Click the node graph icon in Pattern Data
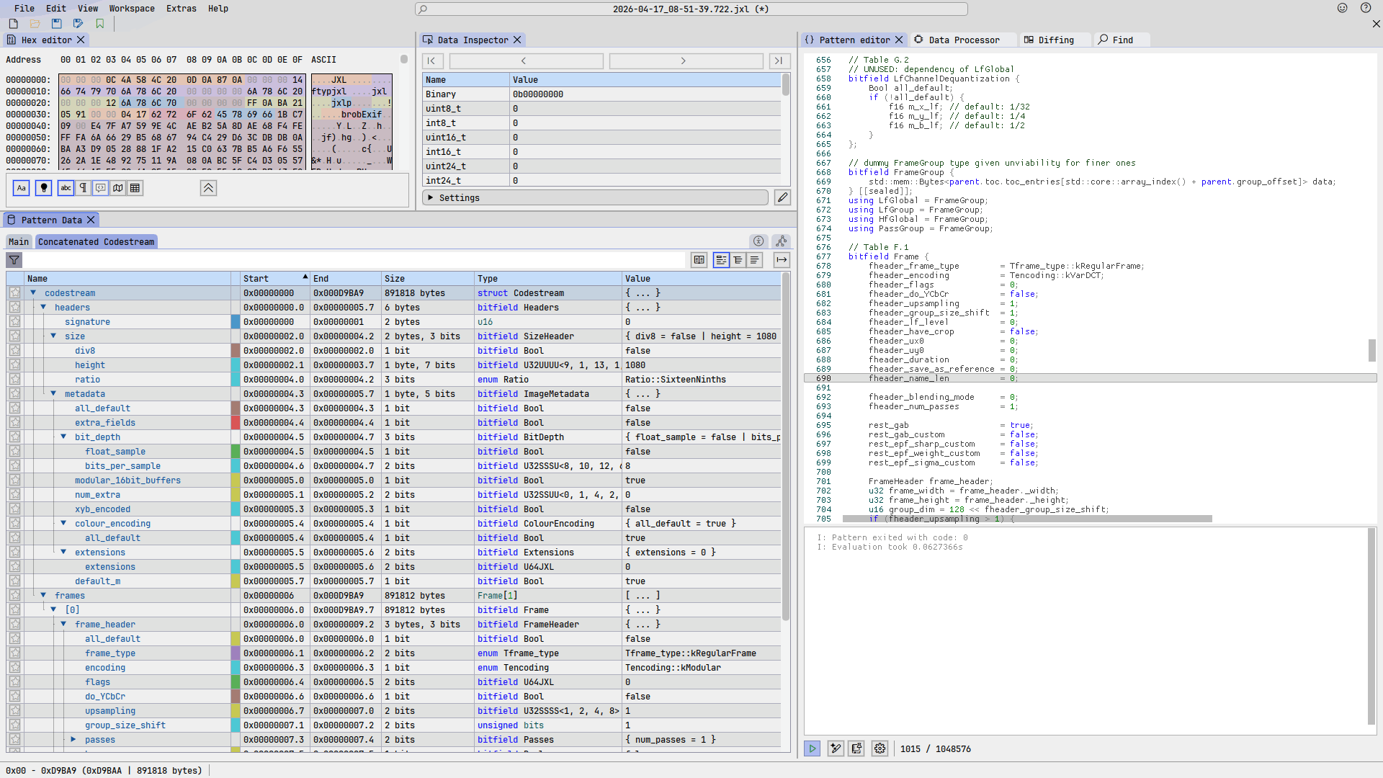 click(x=782, y=241)
